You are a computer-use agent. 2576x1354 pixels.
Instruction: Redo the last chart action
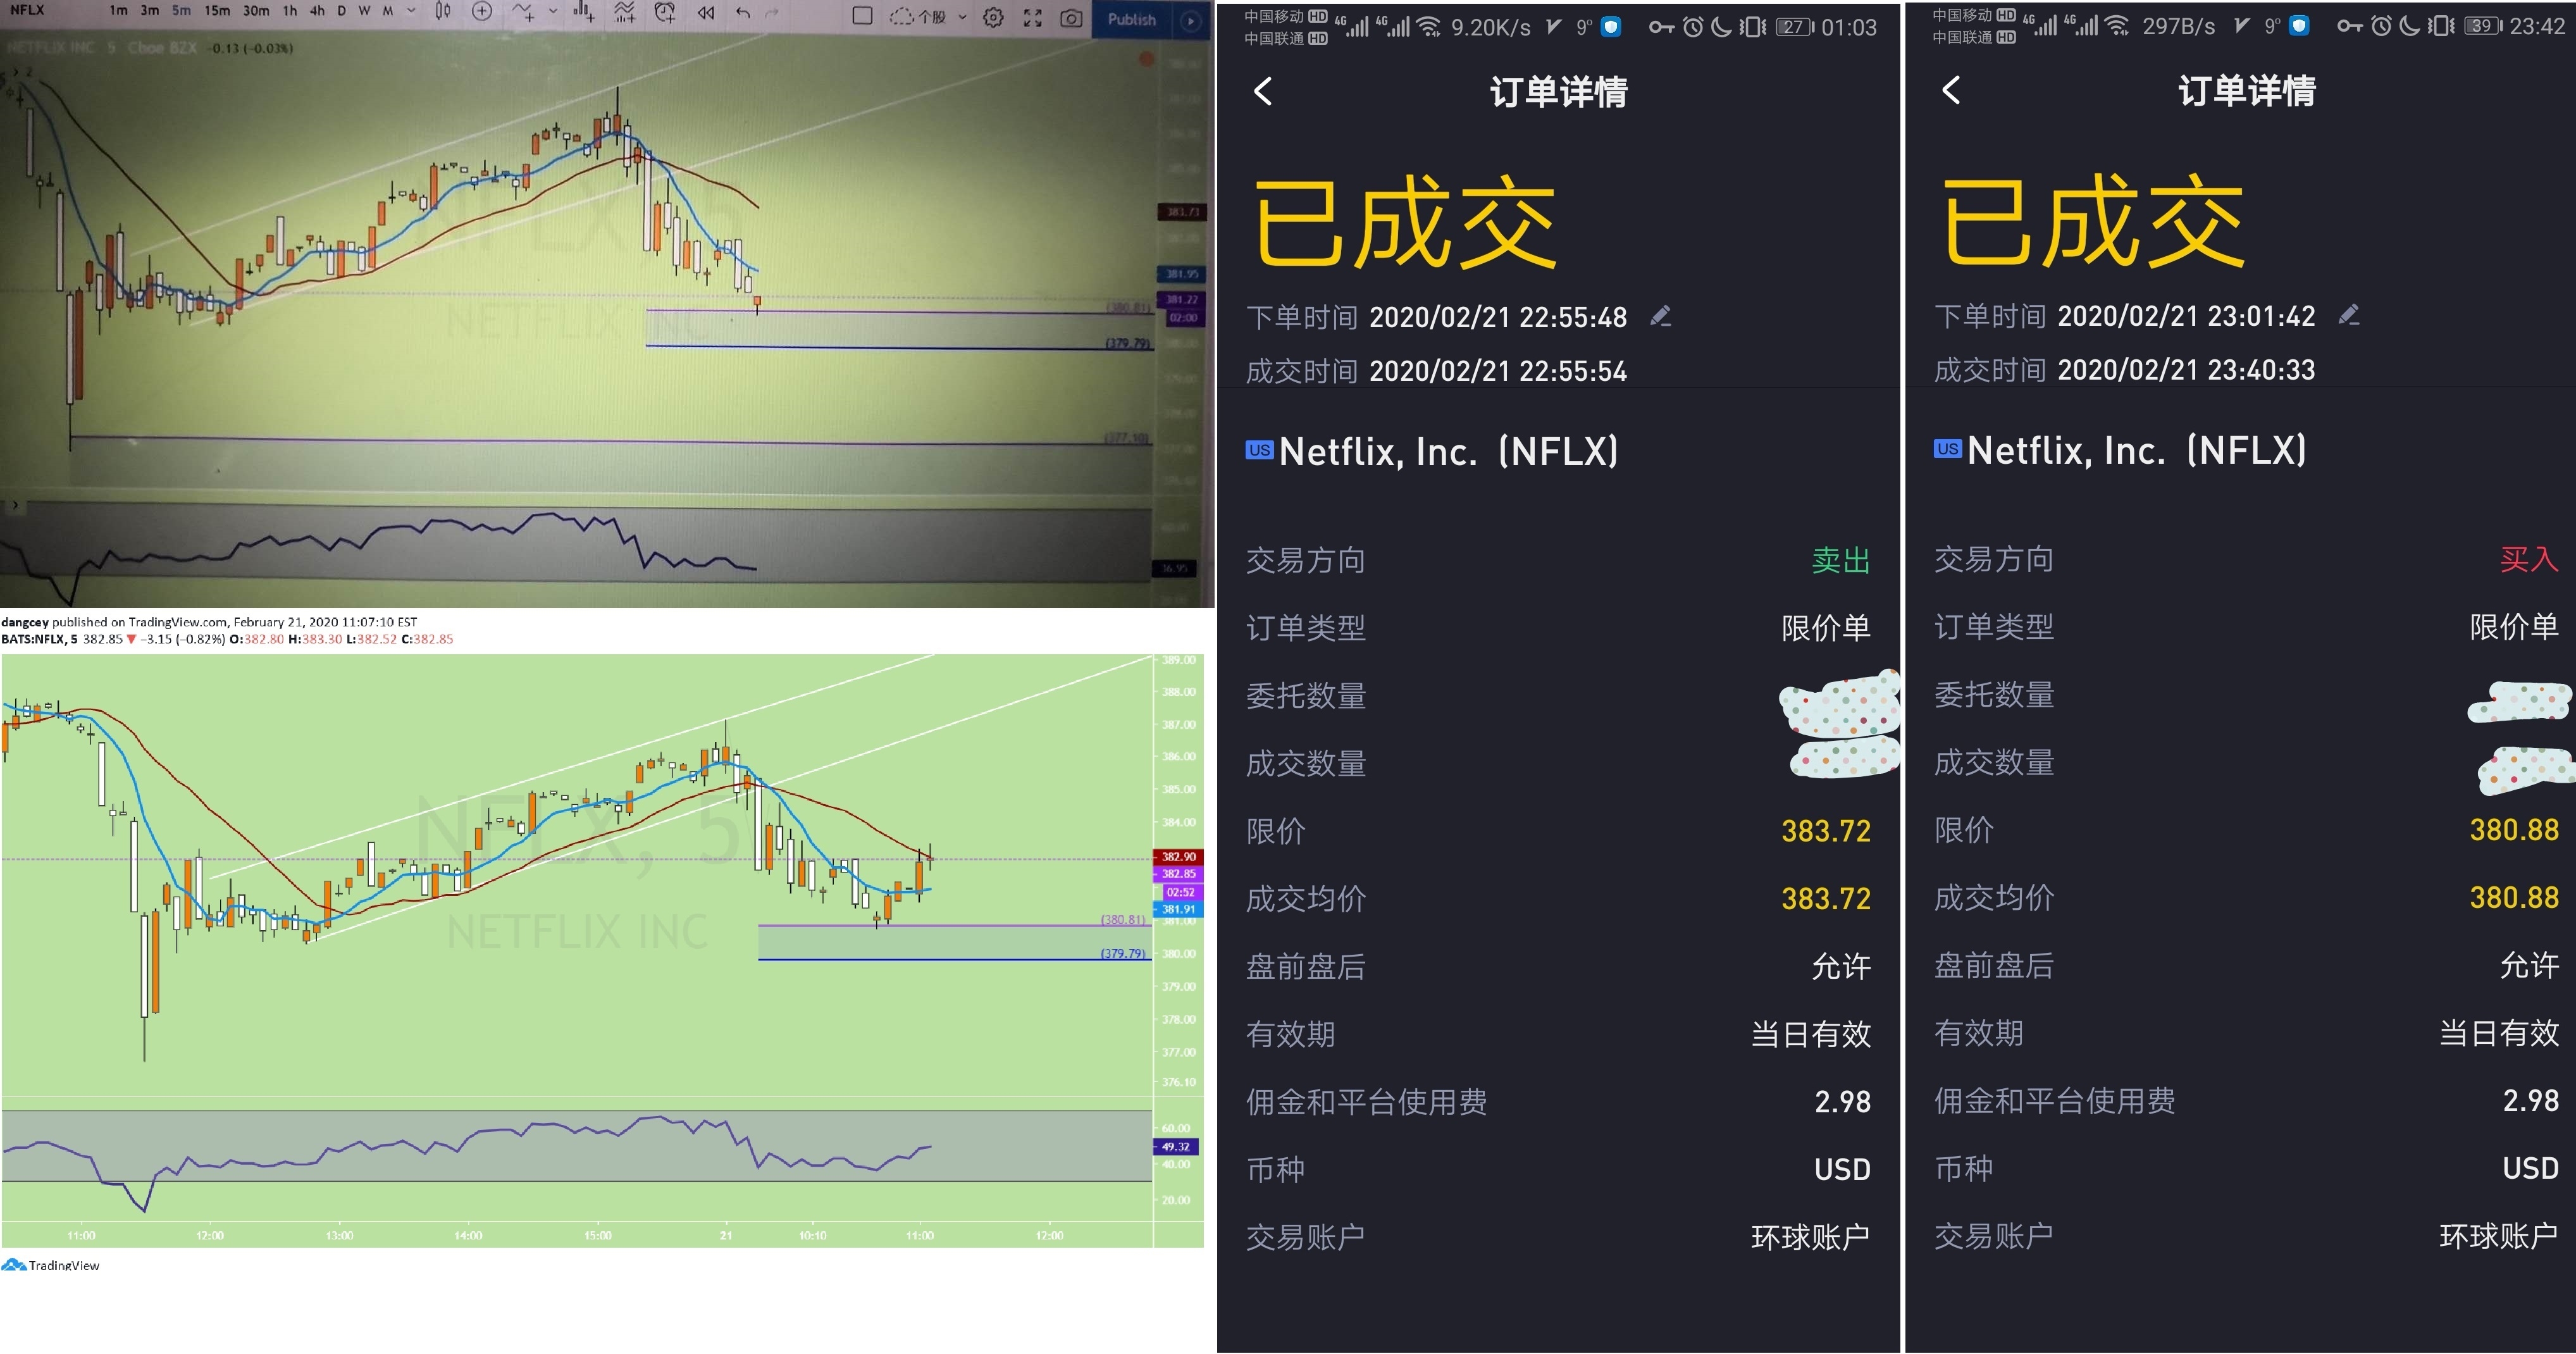pos(771,13)
